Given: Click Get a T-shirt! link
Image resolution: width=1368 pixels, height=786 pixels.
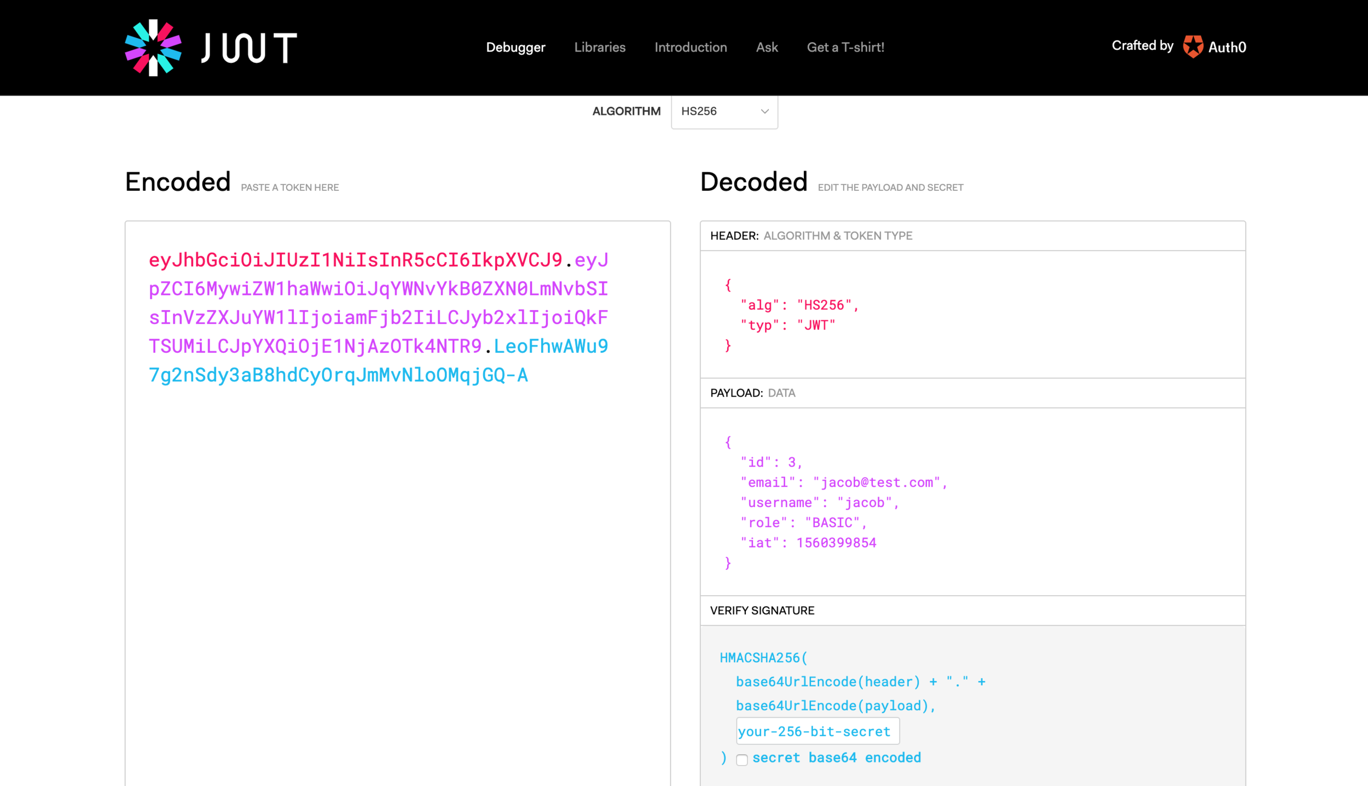Looking at the screenshot, I should pyautogui.click(x=845, y=48).
